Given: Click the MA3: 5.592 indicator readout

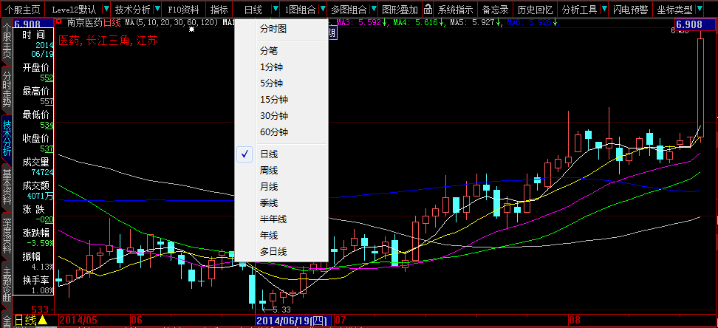Looking at the screenshot, I should 362,22.
